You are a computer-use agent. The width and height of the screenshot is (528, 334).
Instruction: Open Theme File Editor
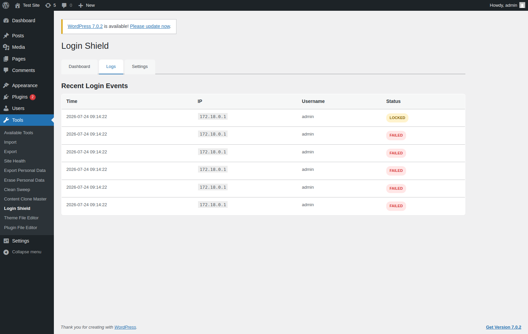(x=21, y=218)
